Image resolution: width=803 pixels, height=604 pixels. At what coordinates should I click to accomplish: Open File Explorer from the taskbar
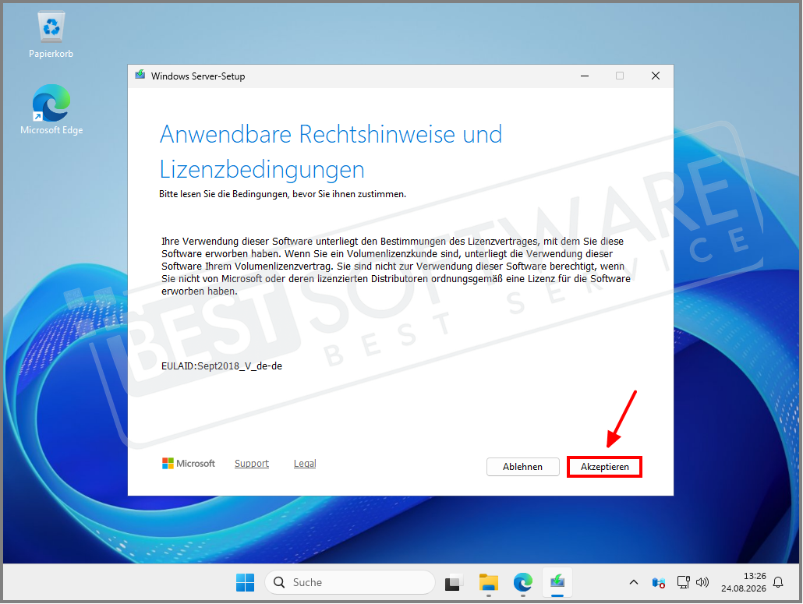click(489, 582)
